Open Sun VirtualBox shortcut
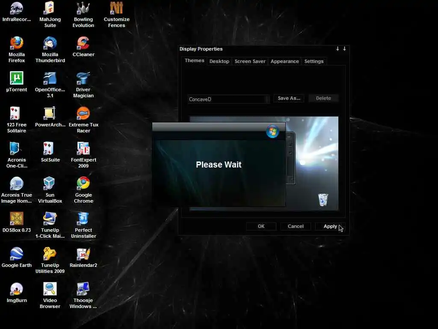 50,190
